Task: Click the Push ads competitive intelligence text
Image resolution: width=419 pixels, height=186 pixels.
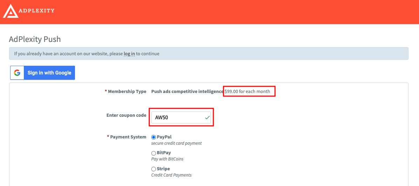Action: [187, 92]
